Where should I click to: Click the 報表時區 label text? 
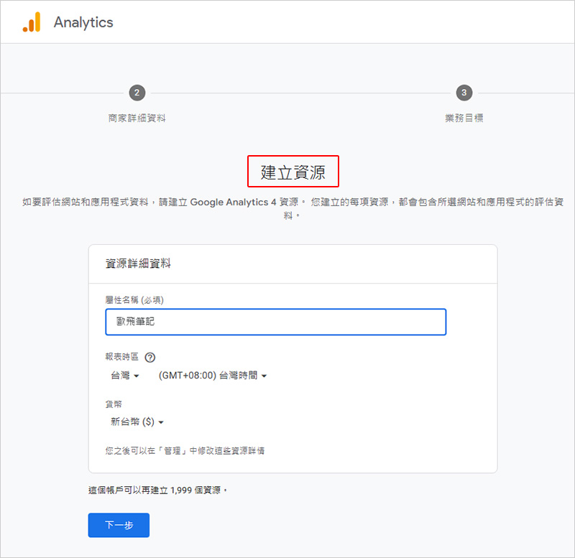[121, 357]
